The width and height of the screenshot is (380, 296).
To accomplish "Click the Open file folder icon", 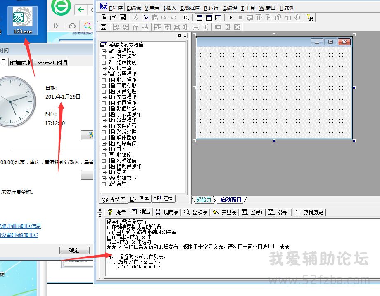I will [x=113, y=17].
